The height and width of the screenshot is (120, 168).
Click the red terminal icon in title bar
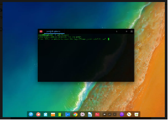click(41, 31)
